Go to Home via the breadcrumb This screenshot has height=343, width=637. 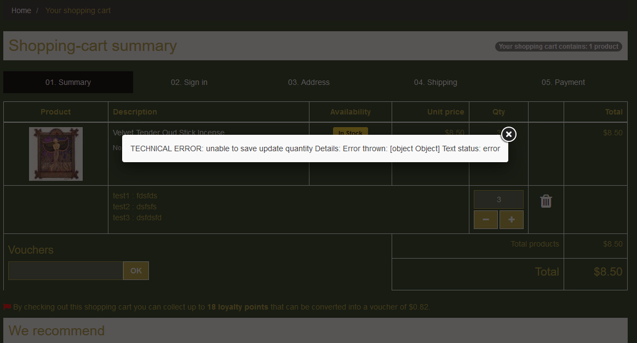point(21,10)
